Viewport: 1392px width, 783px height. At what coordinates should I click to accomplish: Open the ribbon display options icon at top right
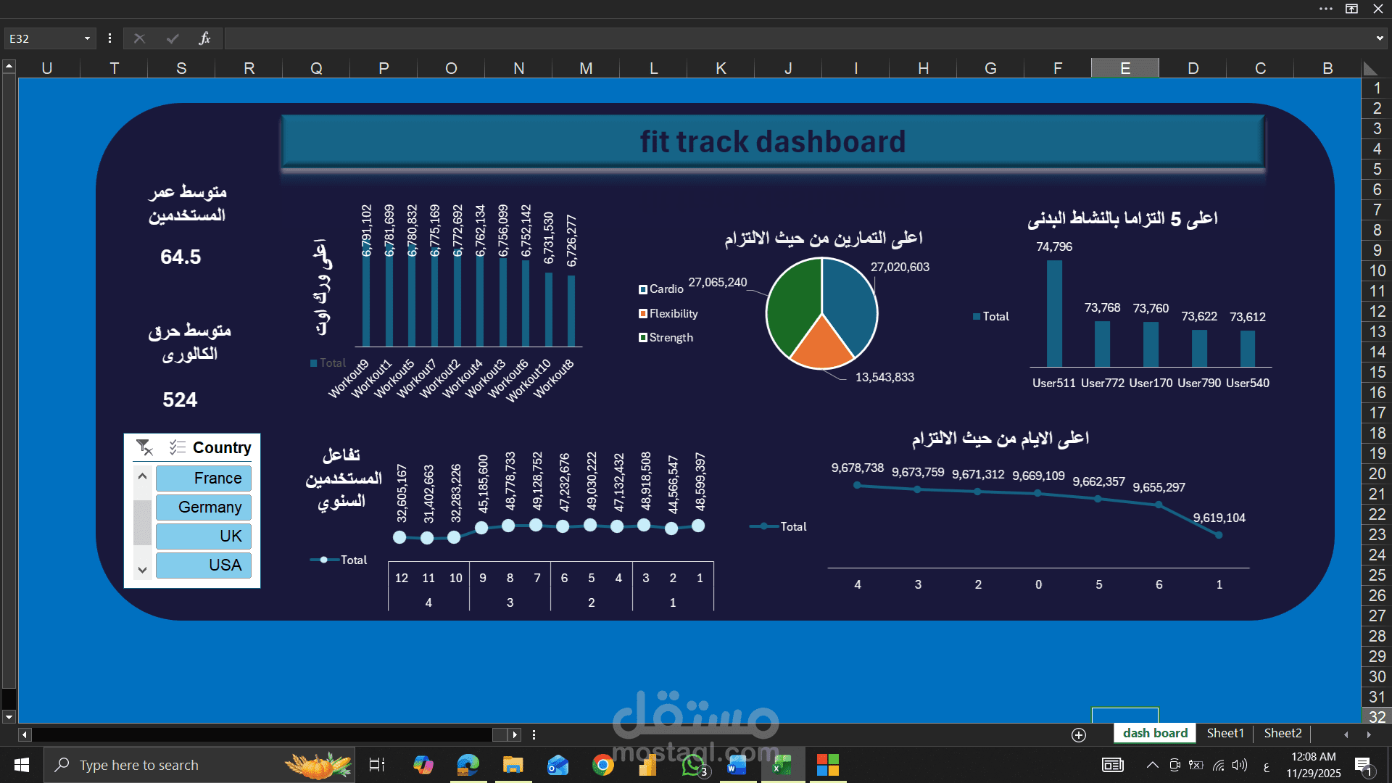point(1351,9)
